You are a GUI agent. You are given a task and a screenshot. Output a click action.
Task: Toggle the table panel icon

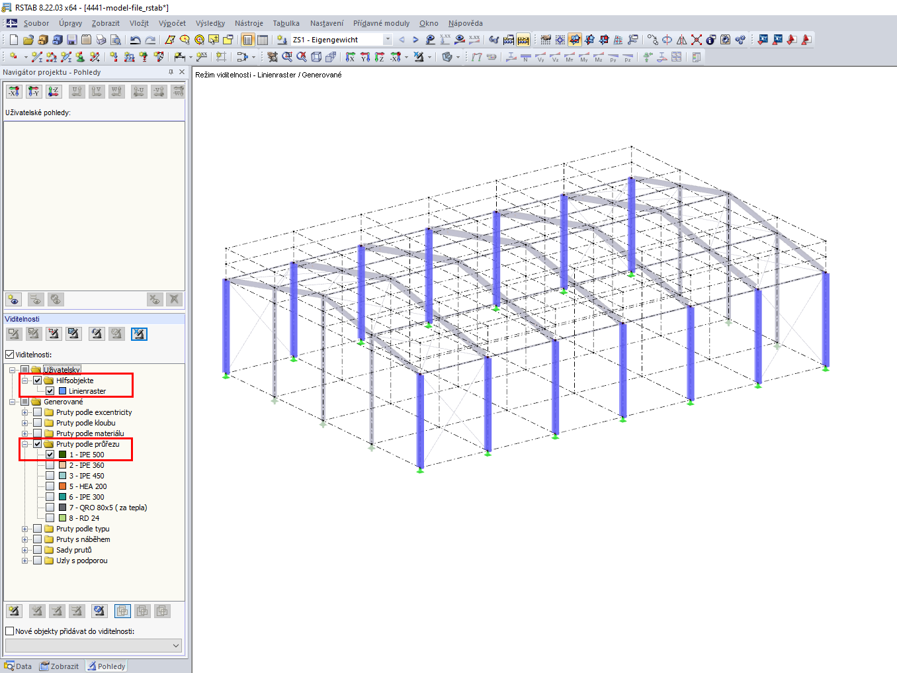click(263, 40)
